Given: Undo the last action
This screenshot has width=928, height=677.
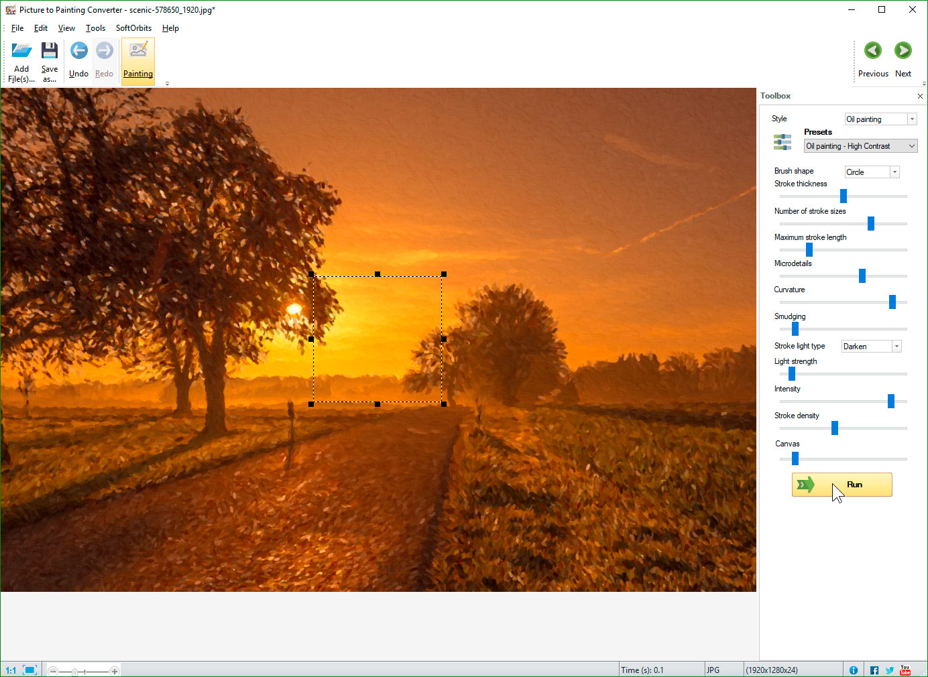Looking at the screenshot, I should (79, 60).
